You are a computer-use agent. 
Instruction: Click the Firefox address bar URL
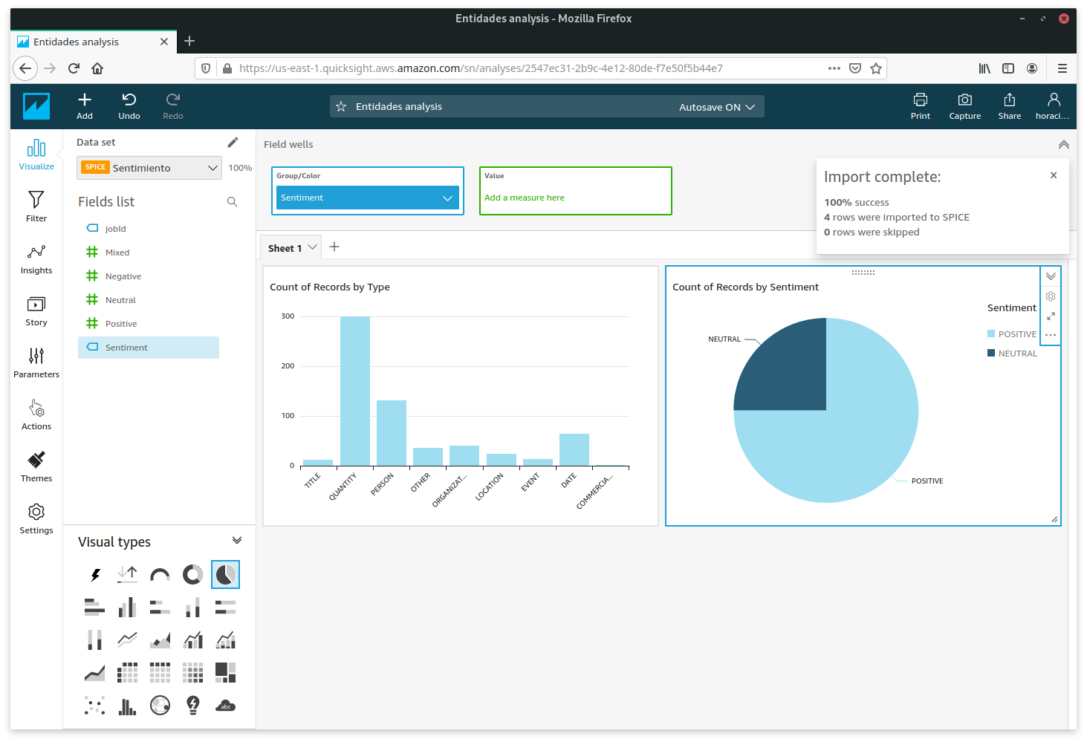pos(481,68)
